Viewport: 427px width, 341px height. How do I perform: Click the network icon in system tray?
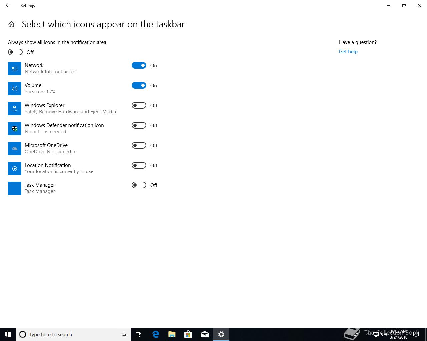[376, 334]
